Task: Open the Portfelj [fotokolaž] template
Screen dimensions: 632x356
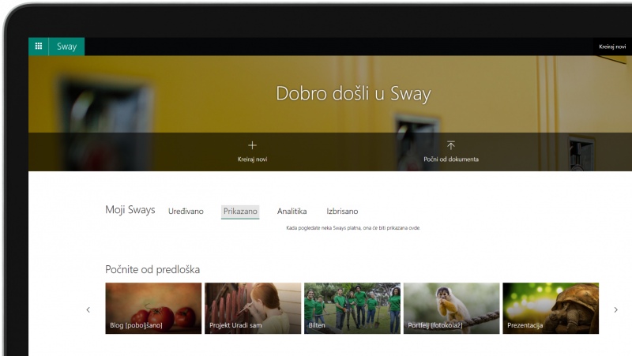Action: click(x=451, y=308)
